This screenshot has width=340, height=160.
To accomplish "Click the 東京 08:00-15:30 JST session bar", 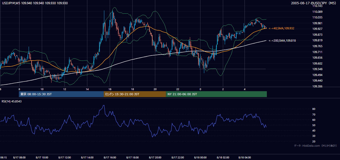I will 61,94.
